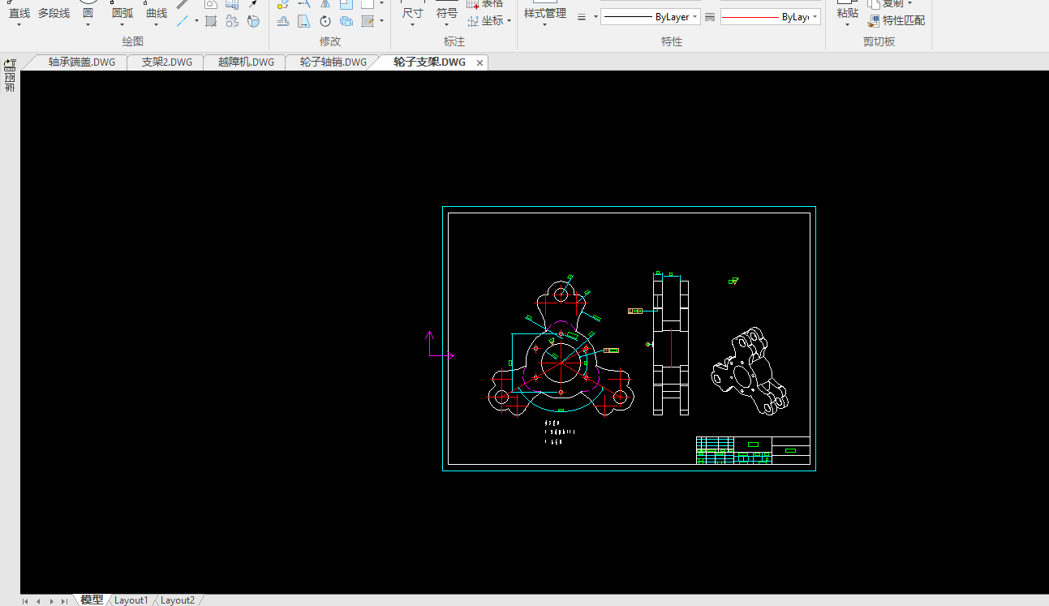Choose the 圆弧 arc tool
The height and width of the screenshot is (606, 1049).
[123, 13]
